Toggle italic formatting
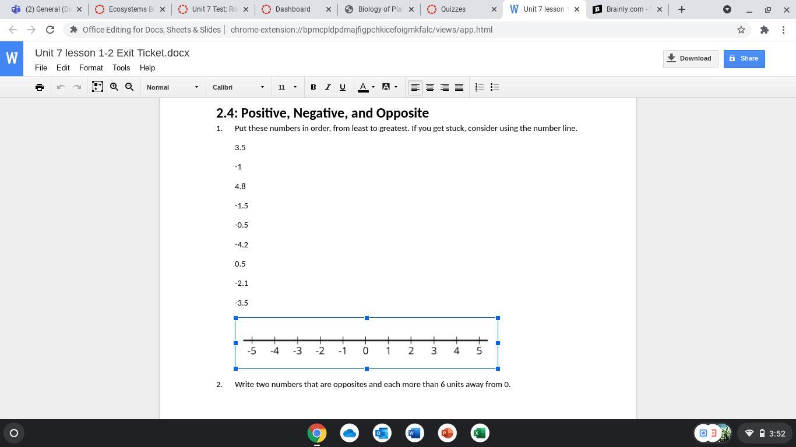 tap(327, 87)
